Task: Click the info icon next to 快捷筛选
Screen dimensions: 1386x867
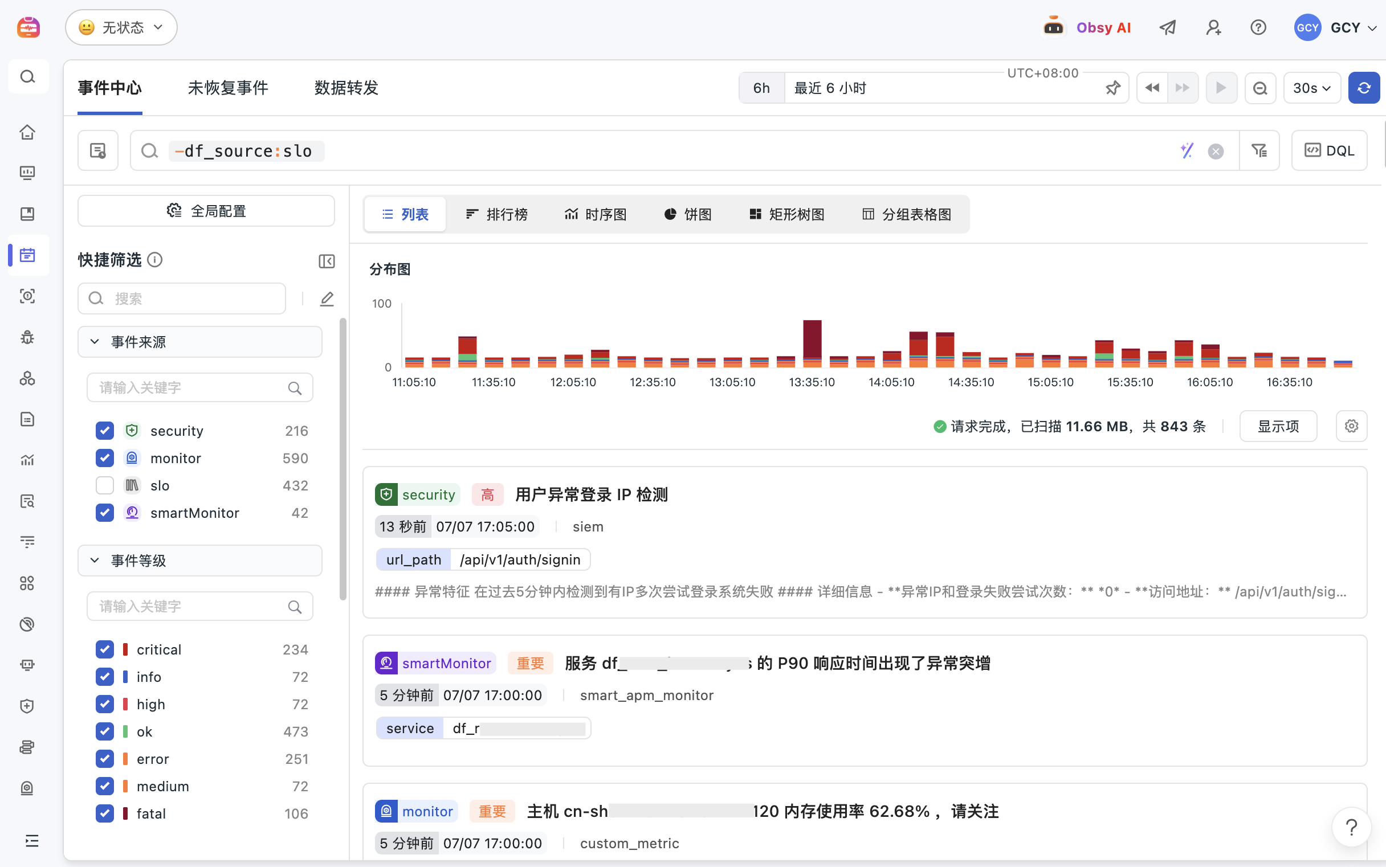Action: pyautogui.click(x=155, y=260)
